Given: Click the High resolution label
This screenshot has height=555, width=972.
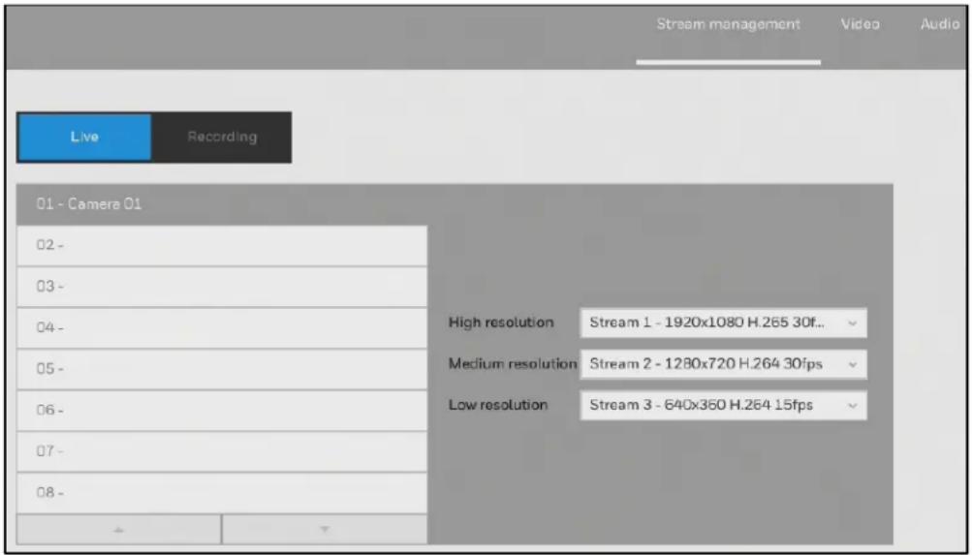Looking at the screenshot, I should (x=500, y=323).
